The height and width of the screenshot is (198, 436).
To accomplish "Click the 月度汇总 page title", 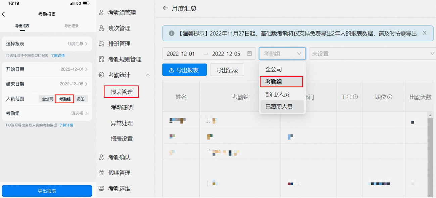I will click(184, 8).
